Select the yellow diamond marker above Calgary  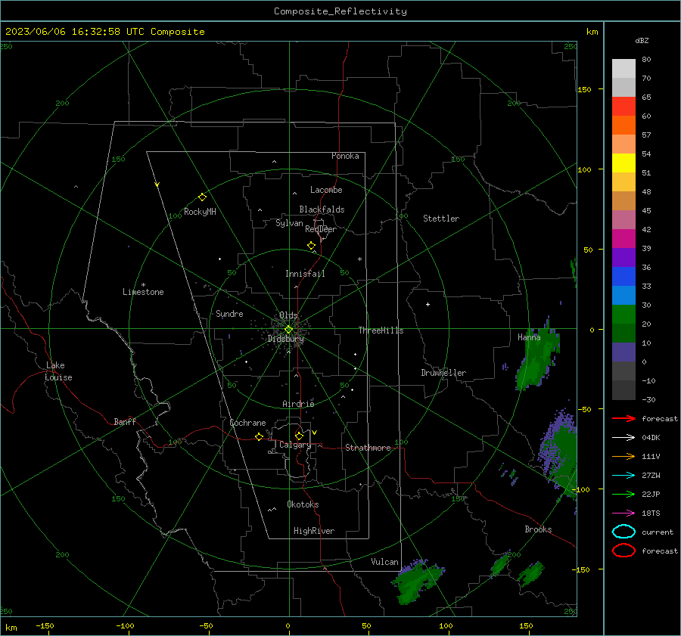click(299, 436)
